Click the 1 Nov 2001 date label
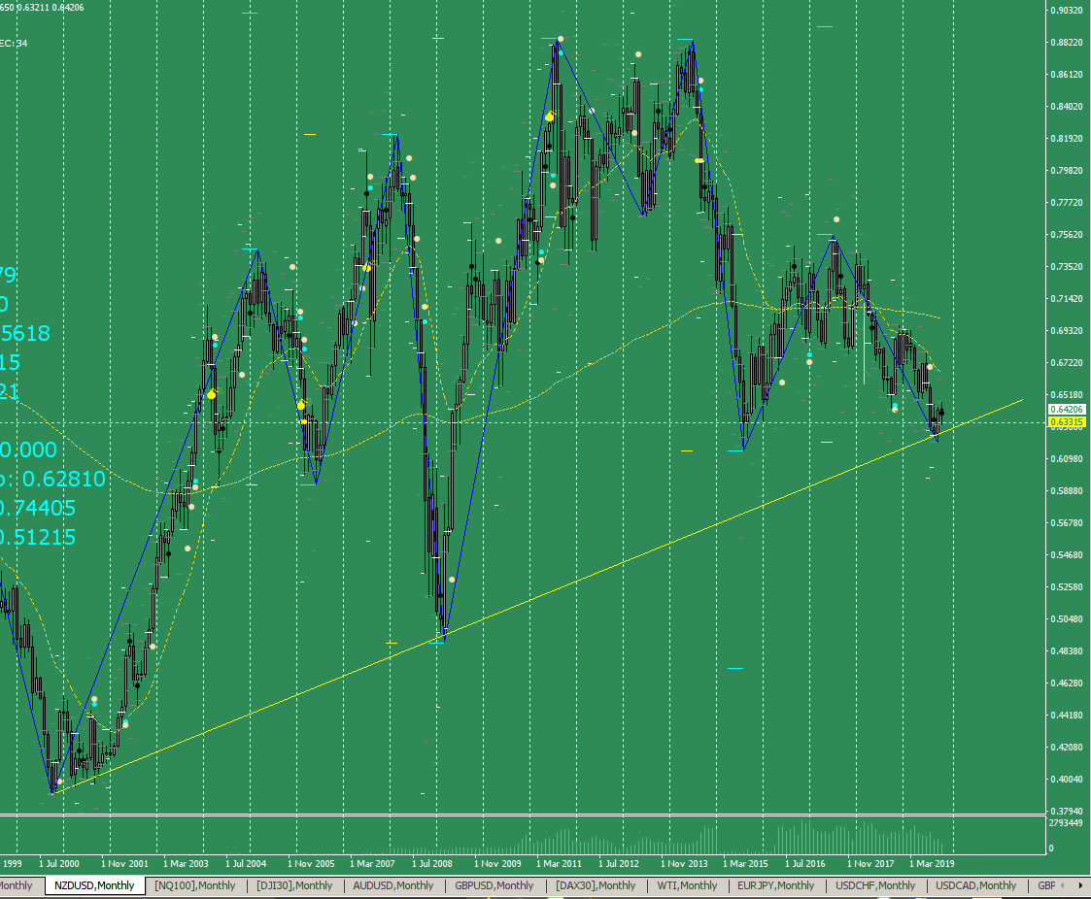This screenshot has height=899, width=1091. click(x=124, y=863)
